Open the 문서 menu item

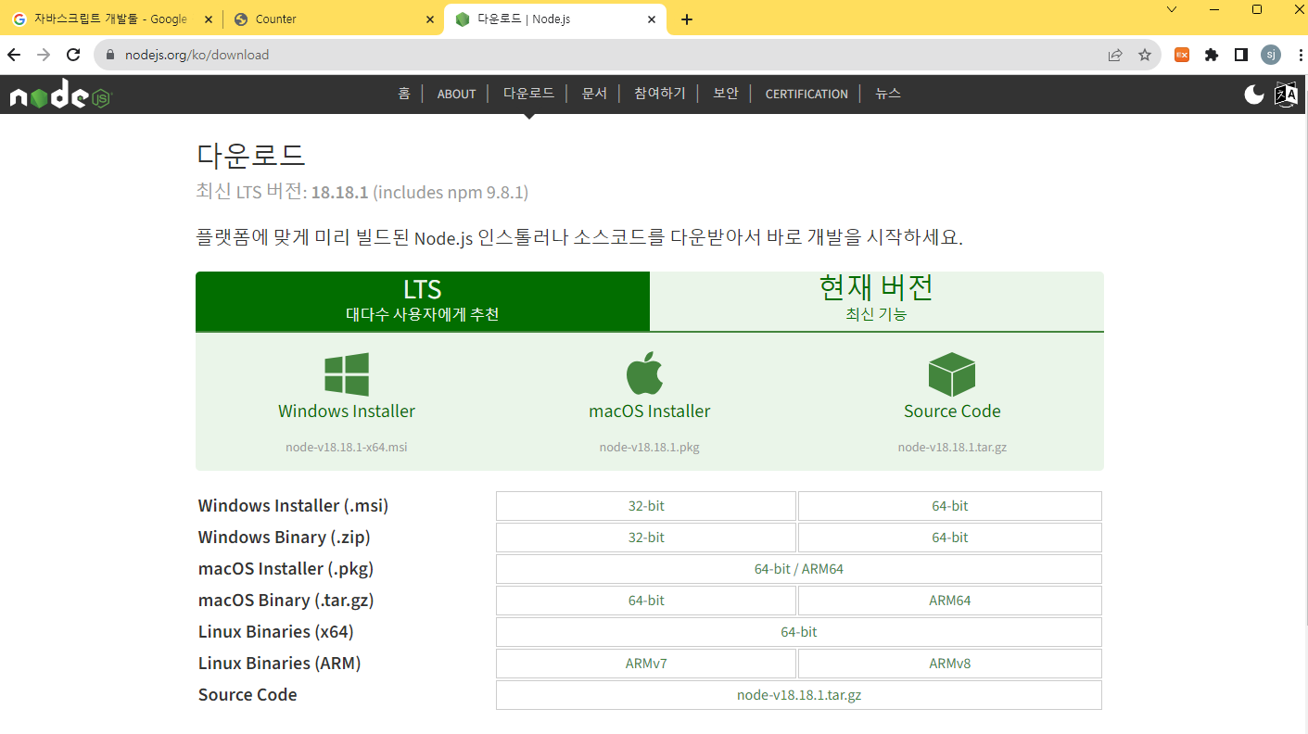(594, 94)
